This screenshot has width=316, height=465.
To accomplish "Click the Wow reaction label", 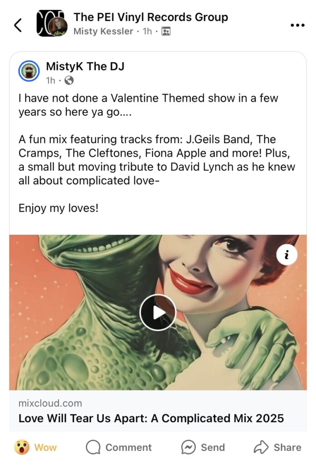I will tap(45, 447).
